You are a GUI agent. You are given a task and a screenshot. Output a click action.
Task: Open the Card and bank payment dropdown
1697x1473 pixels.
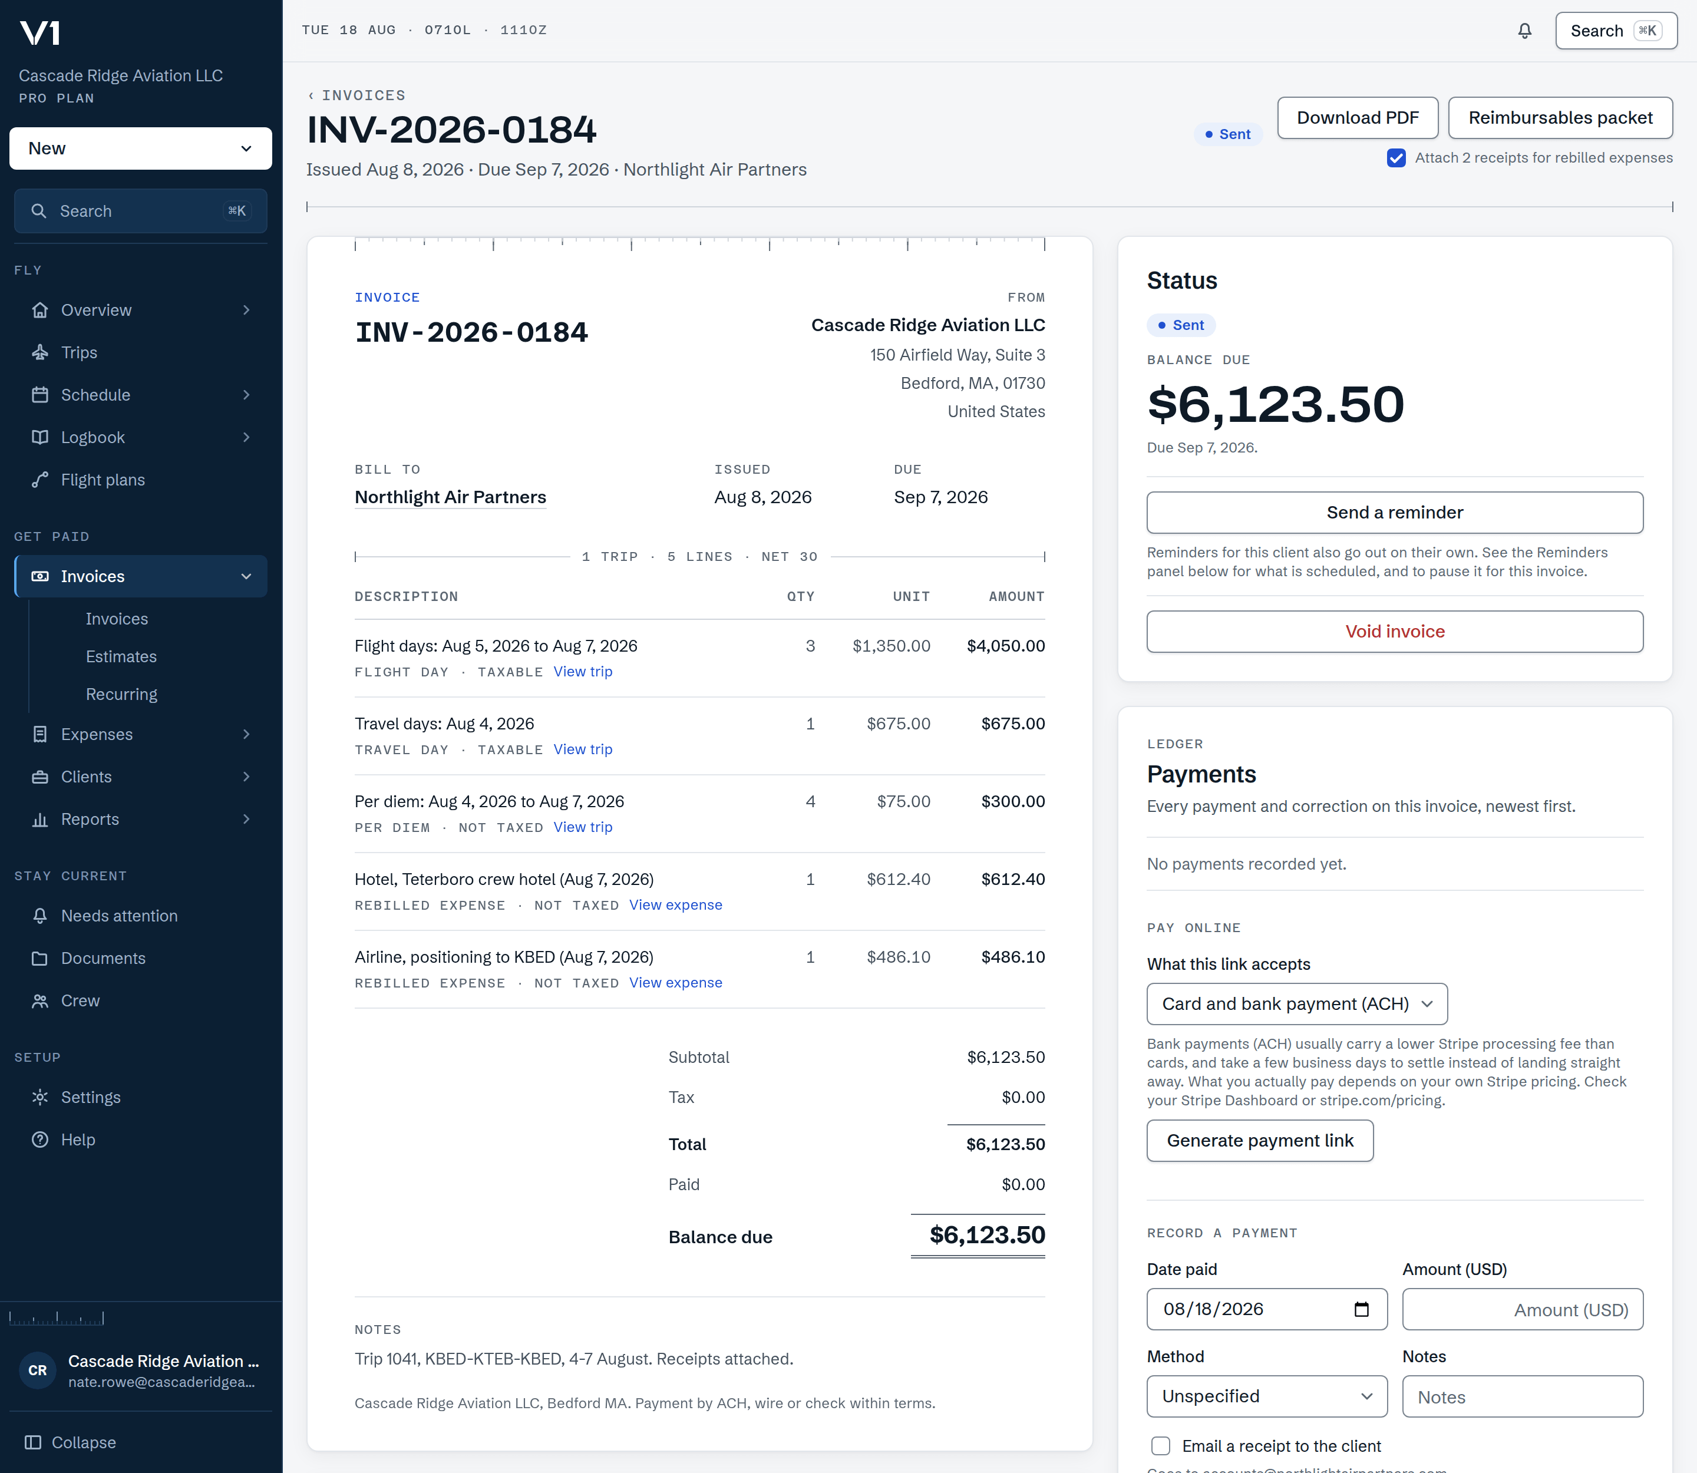click(x=1296, y=1003)
